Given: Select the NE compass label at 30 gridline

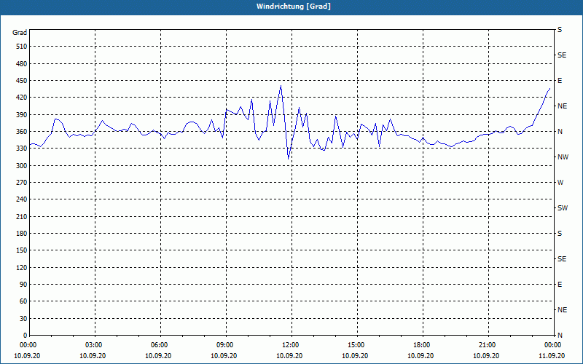Looking at the screenshot, I should (563, 310).
